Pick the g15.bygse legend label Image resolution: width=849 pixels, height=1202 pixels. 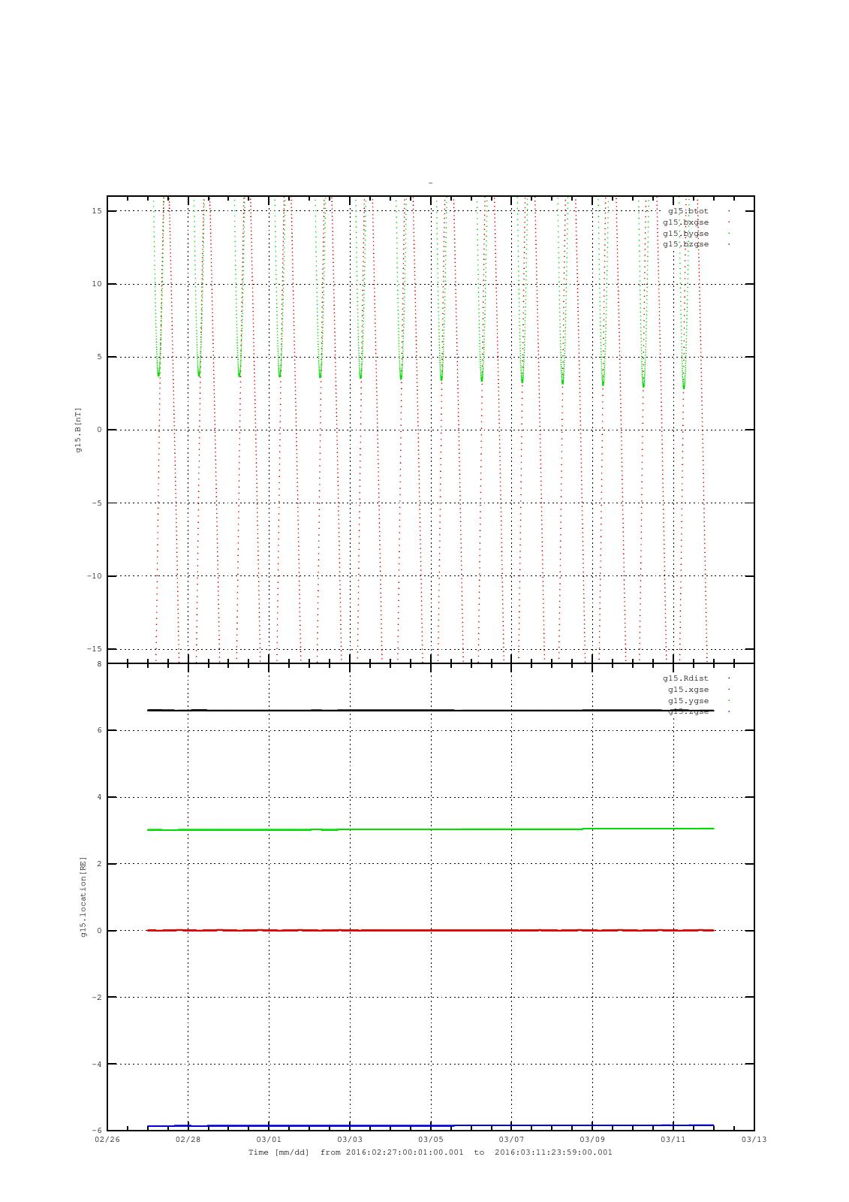pyautogui.click(x=685, y=234)
